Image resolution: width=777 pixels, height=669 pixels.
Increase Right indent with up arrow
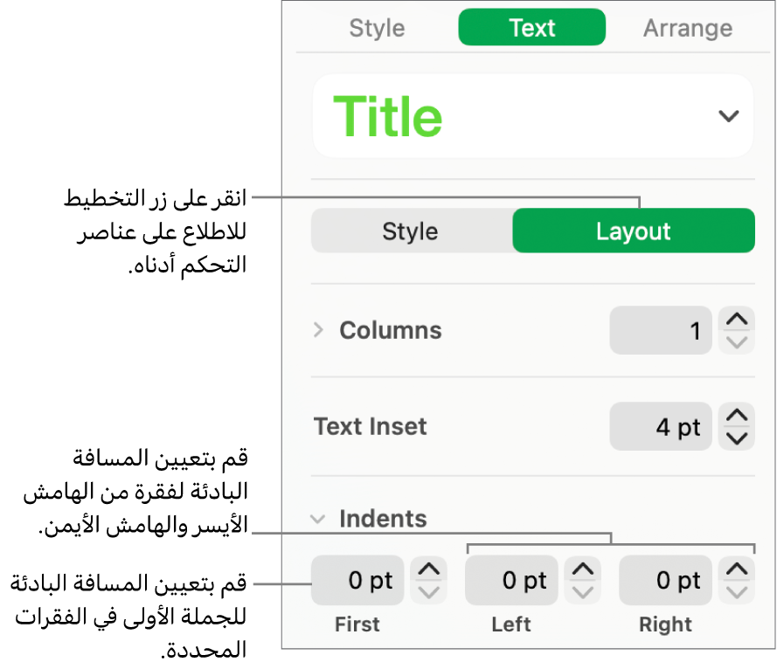point(738,569)
